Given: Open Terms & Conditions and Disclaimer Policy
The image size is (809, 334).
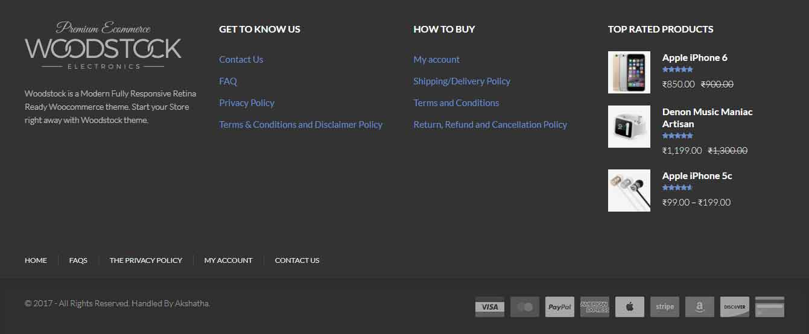Looking at the screenshot, I should tap(300, 125).
